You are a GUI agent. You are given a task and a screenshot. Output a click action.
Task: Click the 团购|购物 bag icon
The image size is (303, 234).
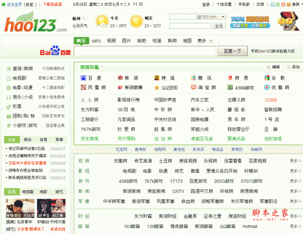click(x=9, y=116)
